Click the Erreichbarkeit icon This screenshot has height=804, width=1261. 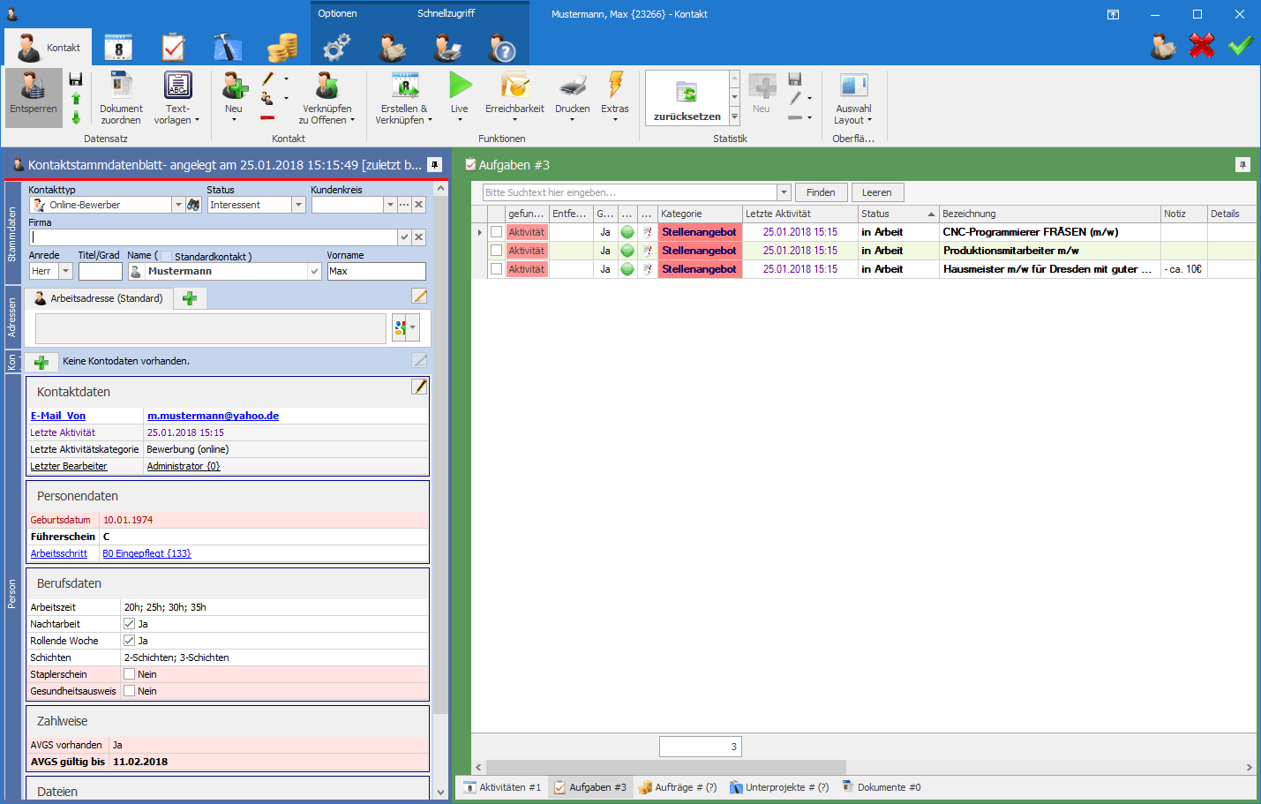(x=514, y=86)
